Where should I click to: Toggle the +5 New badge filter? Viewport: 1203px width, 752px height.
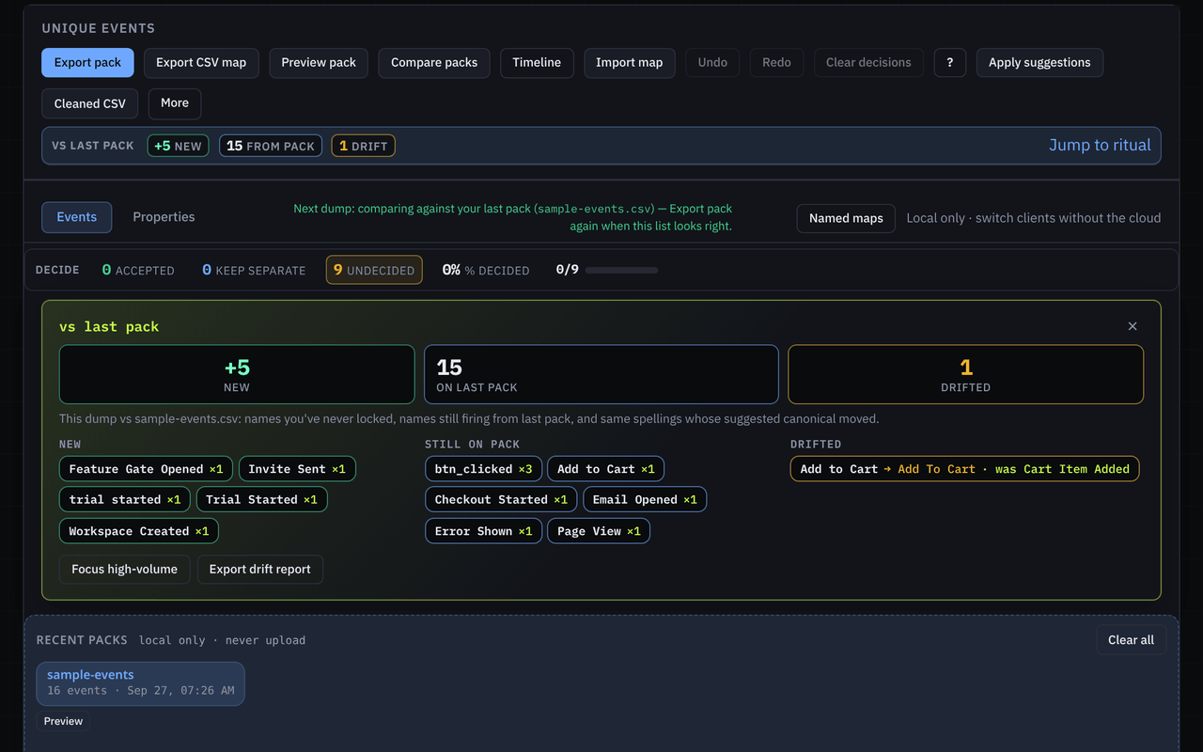(178, 146)
